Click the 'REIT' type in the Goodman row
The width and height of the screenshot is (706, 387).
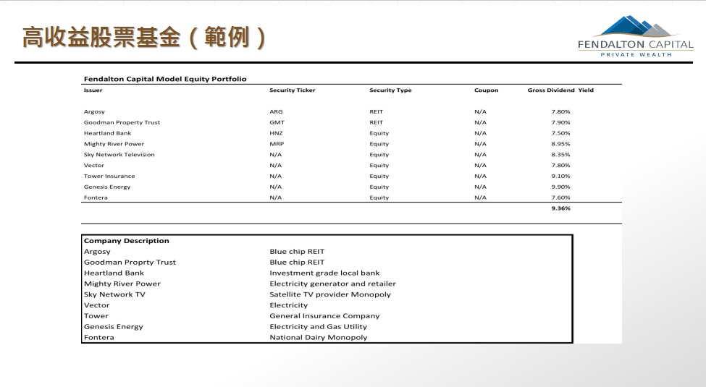tap(376, 122)
